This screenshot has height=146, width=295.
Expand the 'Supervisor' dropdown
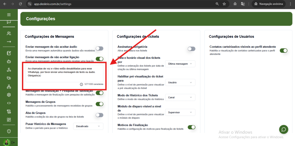pyautogui.click(x=180, y=112)
